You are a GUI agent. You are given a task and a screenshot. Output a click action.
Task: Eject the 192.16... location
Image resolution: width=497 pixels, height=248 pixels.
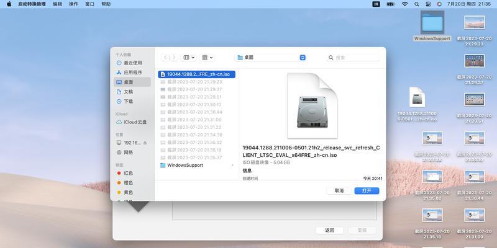pyautogui.click(x=145, y=143)
